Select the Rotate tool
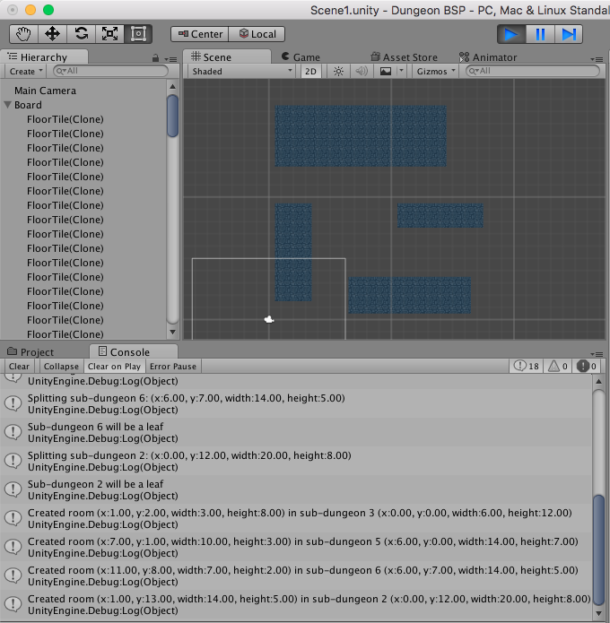The width and height of the screenshot is (610, 623). pyautogui.click(x=81, y=34)
